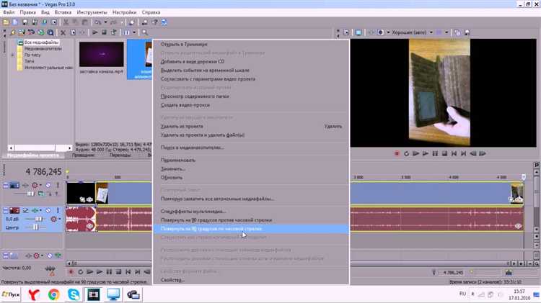Expand the По типу tree node

[x=13, y=55]
